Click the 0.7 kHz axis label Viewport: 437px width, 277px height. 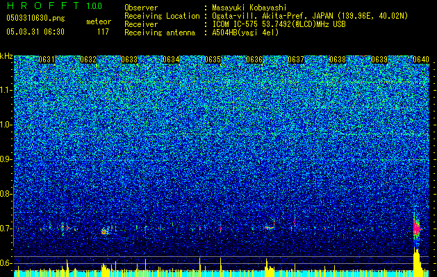[x=6, y=229]
